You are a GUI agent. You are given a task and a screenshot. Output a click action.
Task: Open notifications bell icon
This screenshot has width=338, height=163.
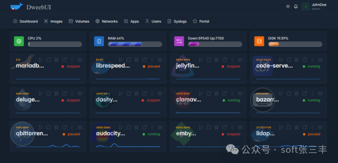(x=296, y=7)
